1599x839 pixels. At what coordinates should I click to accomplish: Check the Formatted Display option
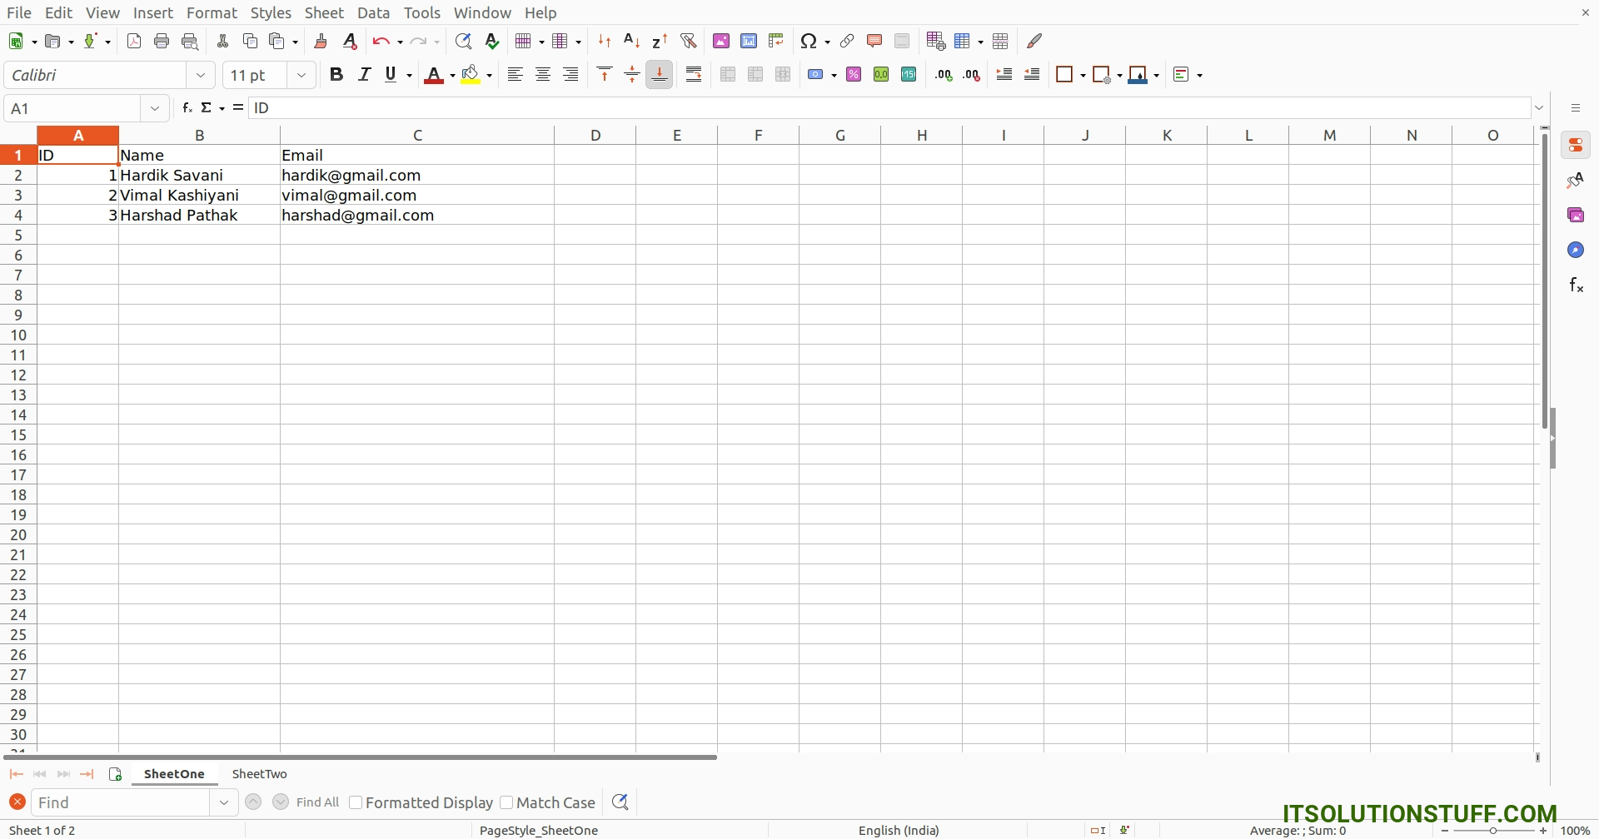(356, 802)
